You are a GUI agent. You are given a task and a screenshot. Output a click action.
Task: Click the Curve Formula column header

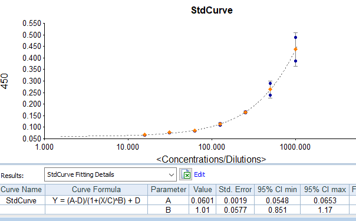(x=96, y=189)
